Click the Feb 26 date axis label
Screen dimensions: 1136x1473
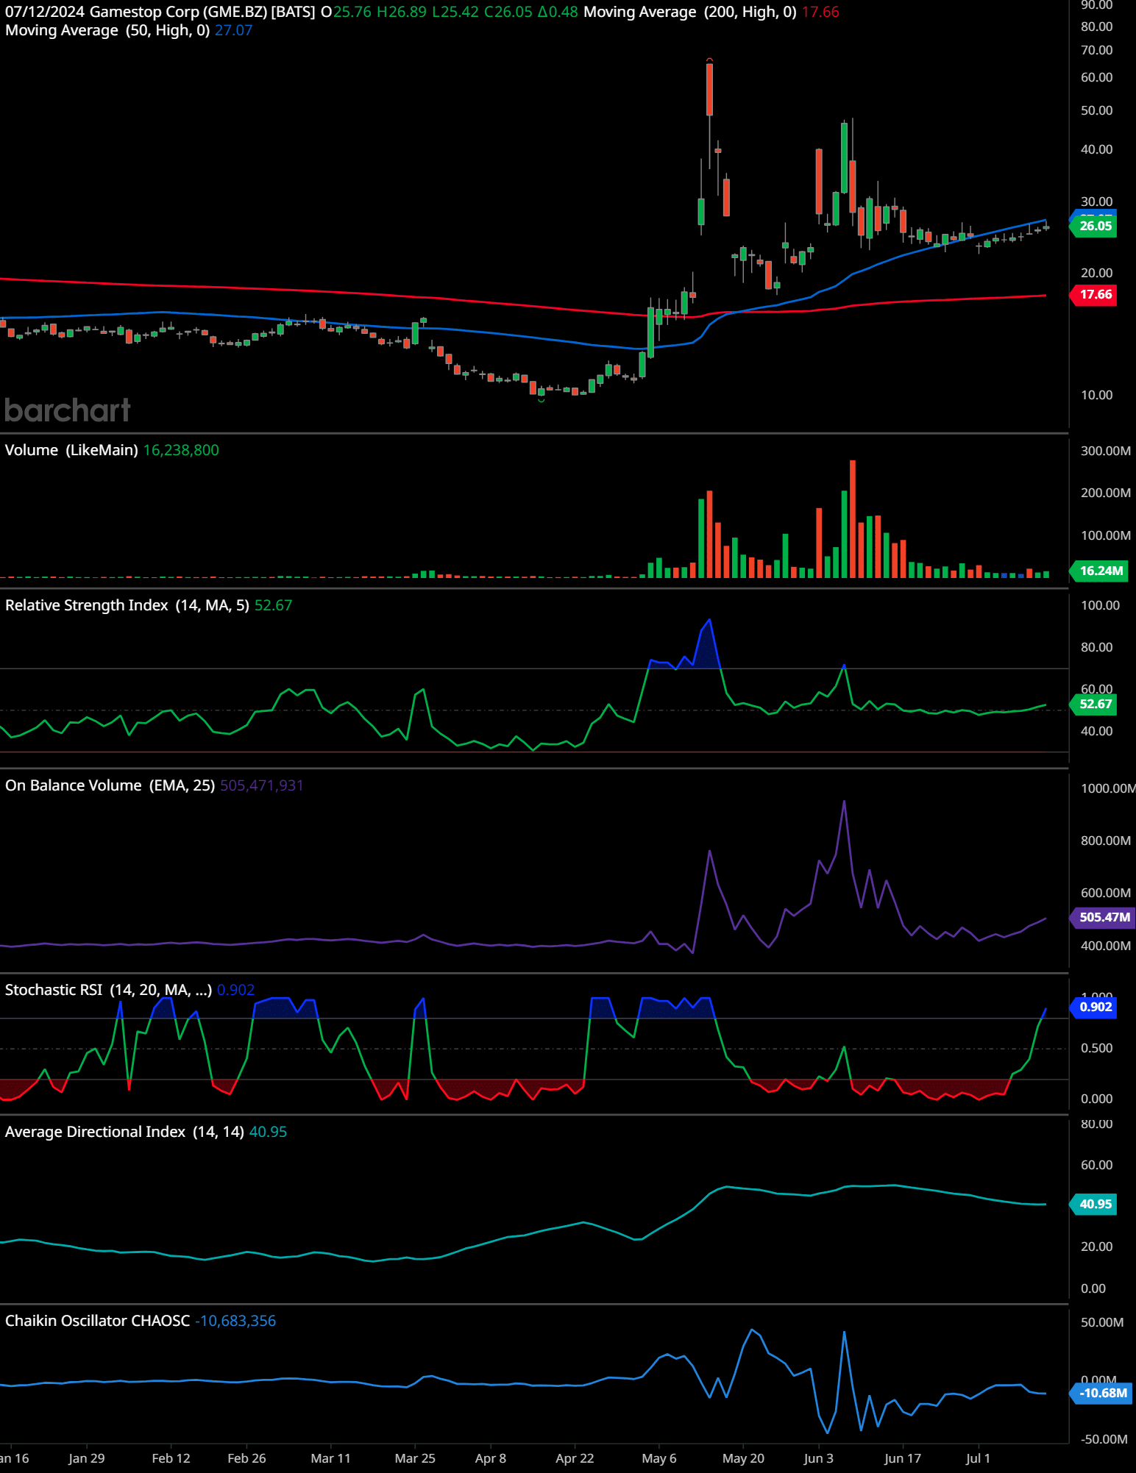pyautogui.click(x=246, y=1458)
